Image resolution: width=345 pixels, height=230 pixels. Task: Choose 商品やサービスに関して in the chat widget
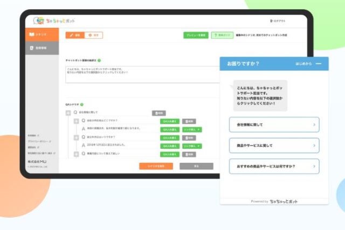pyautogui.click(x=274, y=145)
